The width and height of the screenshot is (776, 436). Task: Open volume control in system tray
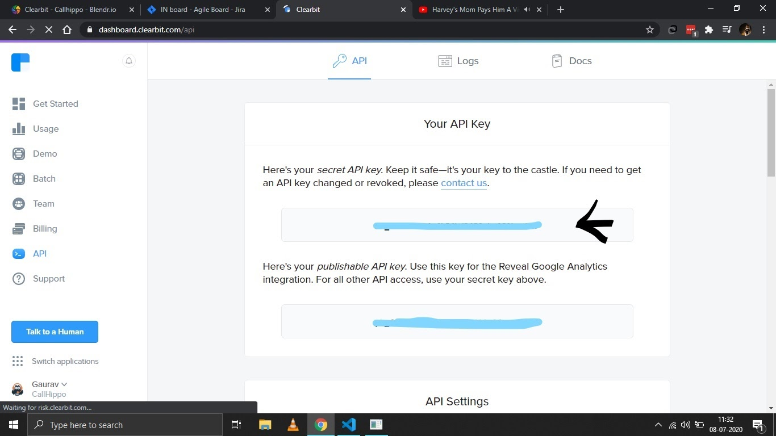pyautogui.click(x=685, y=425)
